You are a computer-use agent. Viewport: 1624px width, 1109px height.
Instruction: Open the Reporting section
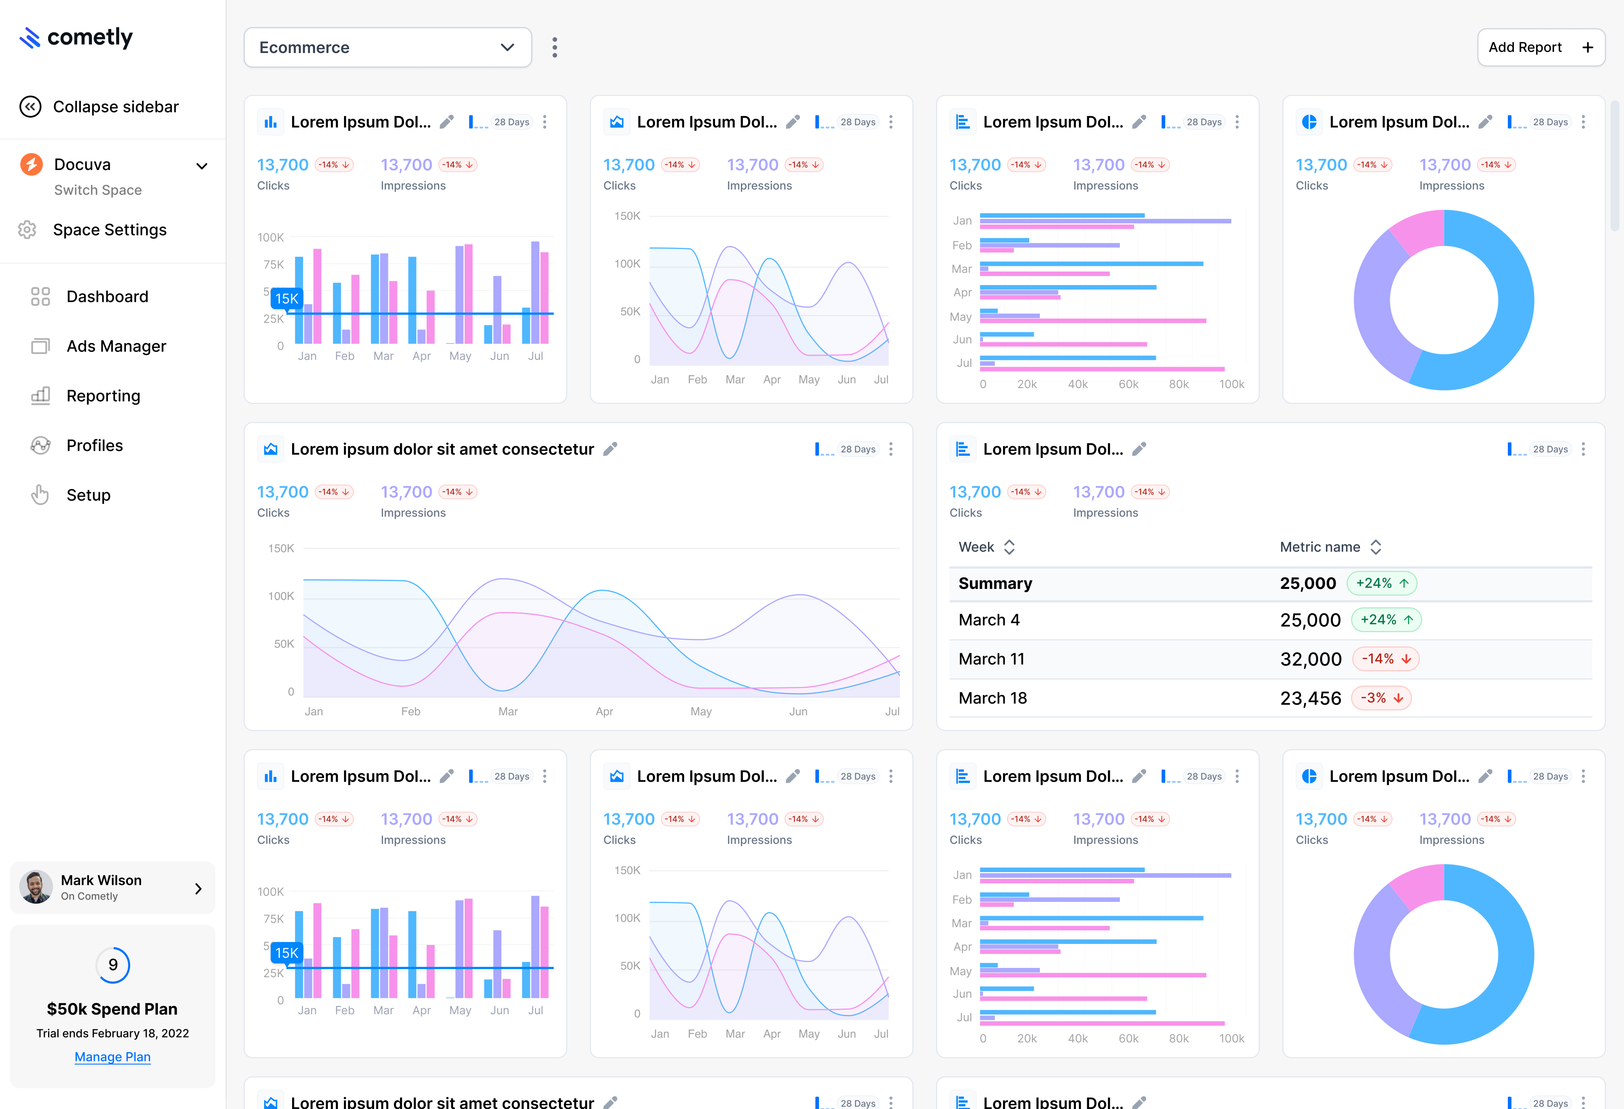[x=85, y=396]
